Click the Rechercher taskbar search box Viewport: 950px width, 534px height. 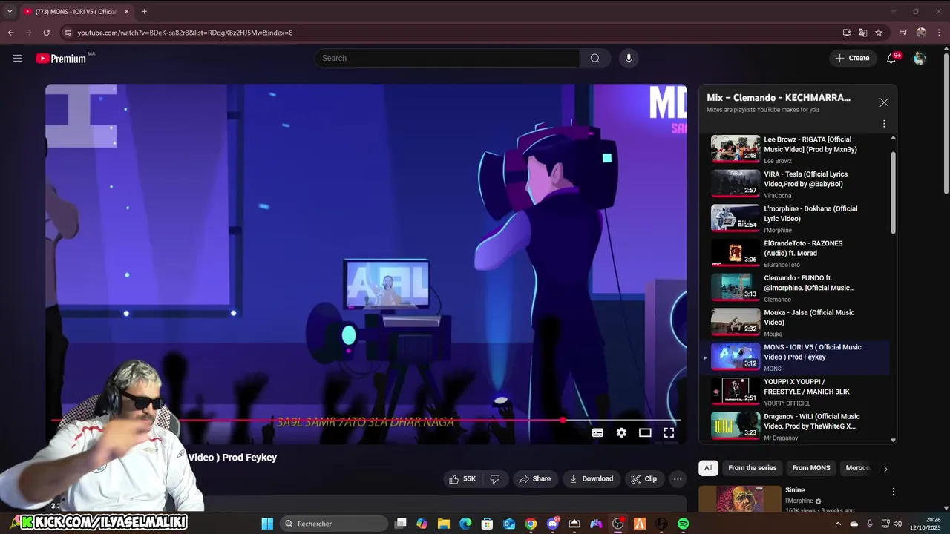click(x=335, y=524)
